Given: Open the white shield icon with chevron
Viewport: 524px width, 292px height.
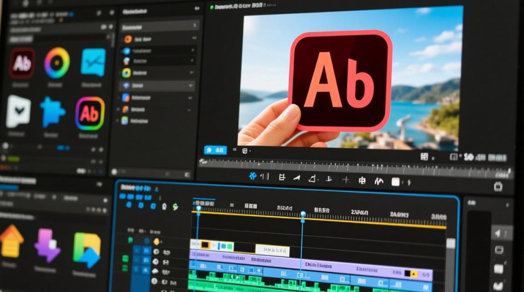Looking at the screenshot, I should coord(18,111).
